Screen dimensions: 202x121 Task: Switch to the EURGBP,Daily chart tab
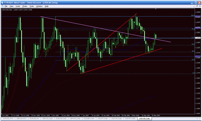click(89, 118)
